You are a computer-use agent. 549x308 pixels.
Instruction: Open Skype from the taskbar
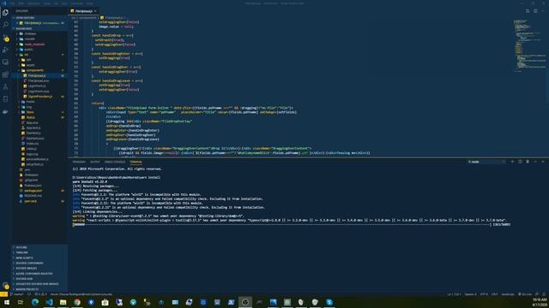click(329, 302)
